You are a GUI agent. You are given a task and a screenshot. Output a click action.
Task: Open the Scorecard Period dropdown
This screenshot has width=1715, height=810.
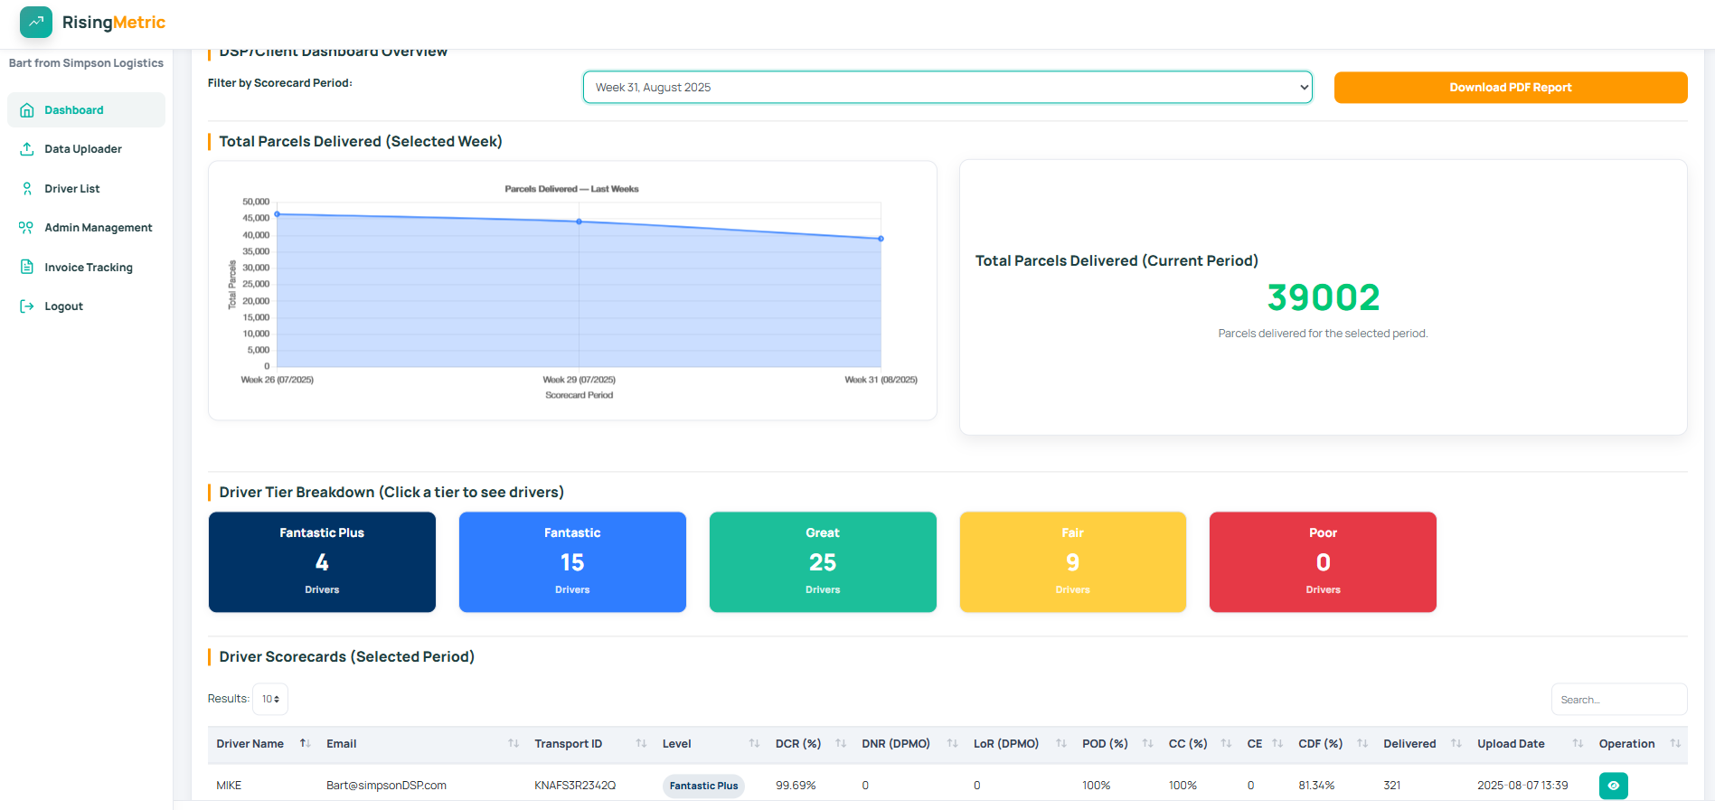pos(947,88)
